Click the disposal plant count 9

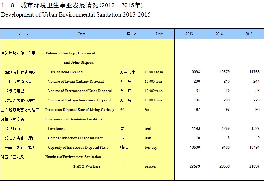[x=258, y=138]
